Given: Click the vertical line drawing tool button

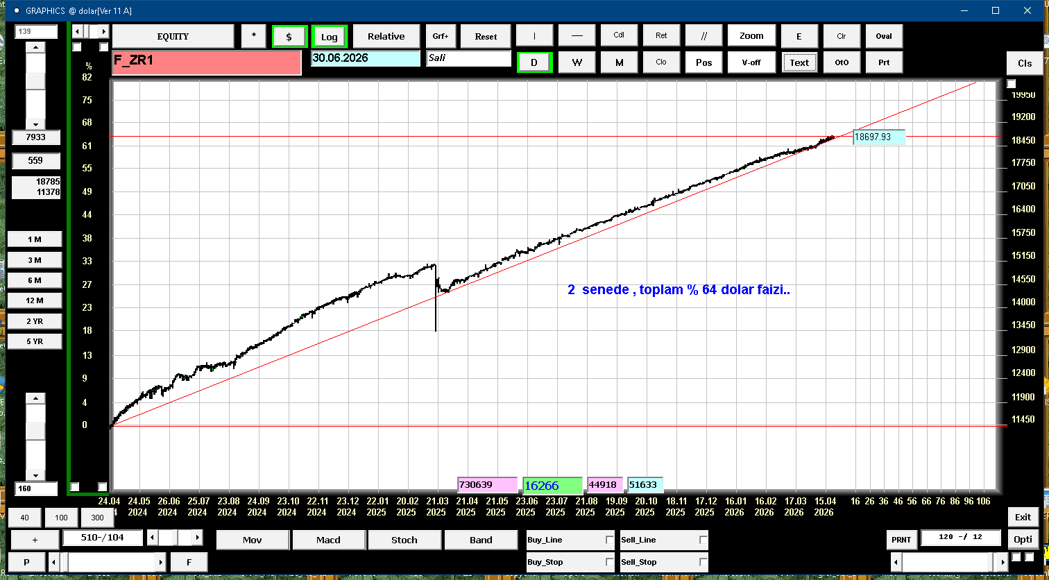Looking at the screenshot, I should tap(534, 36).
